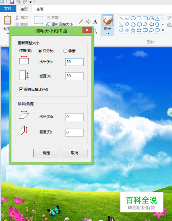Select the Six-point star shape
Screen dimensions: 172x221
click(139, 30)
